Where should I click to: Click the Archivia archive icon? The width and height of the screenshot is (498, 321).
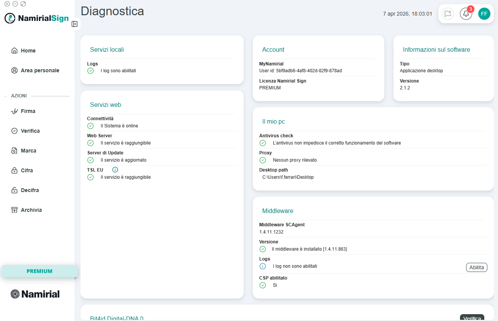tap(14, 210)
